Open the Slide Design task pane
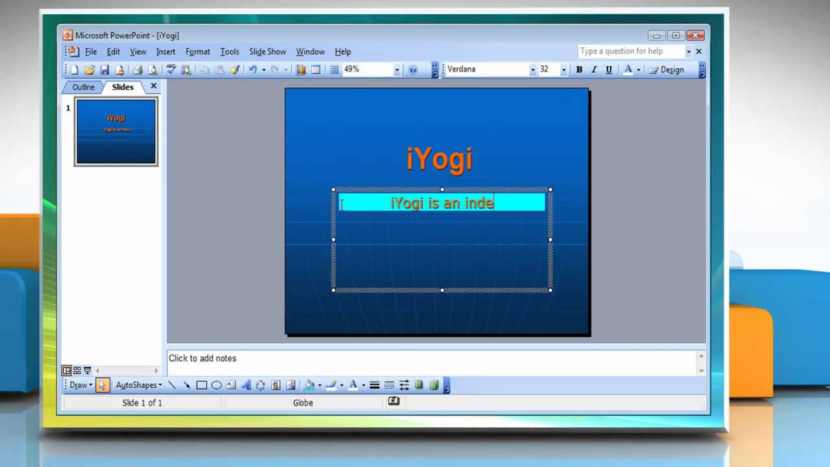The width and height of the screenshot is (830, 467). coord(667,69)
